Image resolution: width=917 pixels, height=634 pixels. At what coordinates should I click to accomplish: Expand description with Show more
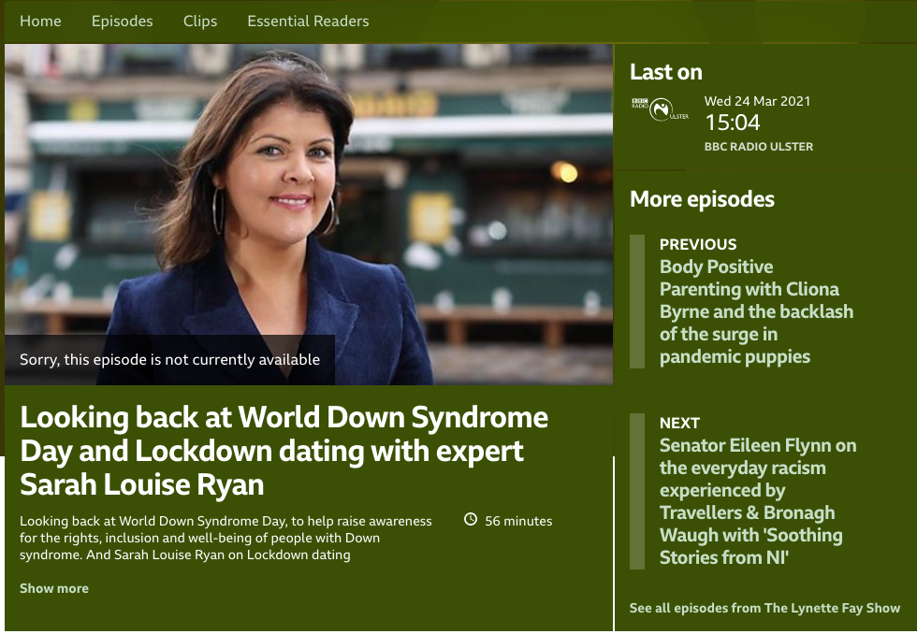[54, 588]
